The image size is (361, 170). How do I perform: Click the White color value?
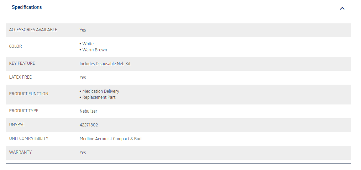pos(88,44)
